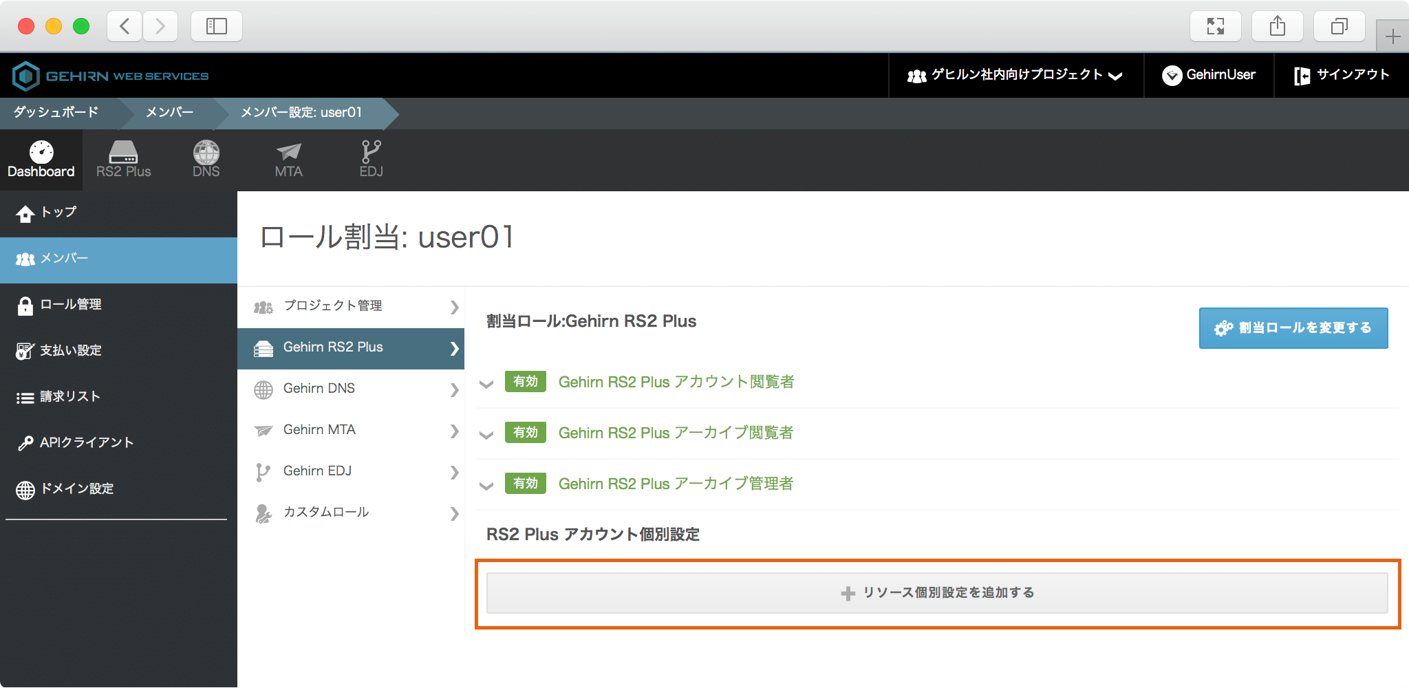1409x688 pixels.
Task: Go to ダッシュボード breadcrumb
Action: pos(56,112)
